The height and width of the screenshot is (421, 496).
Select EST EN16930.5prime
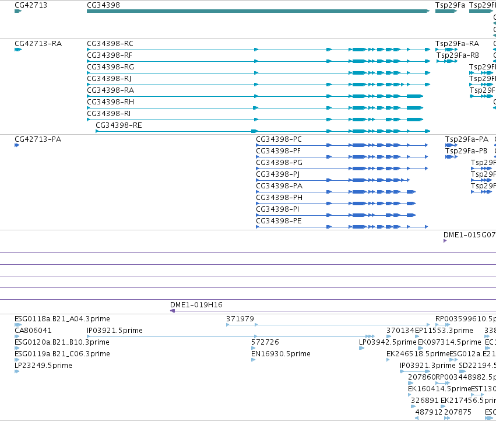(x=280, y=354)
